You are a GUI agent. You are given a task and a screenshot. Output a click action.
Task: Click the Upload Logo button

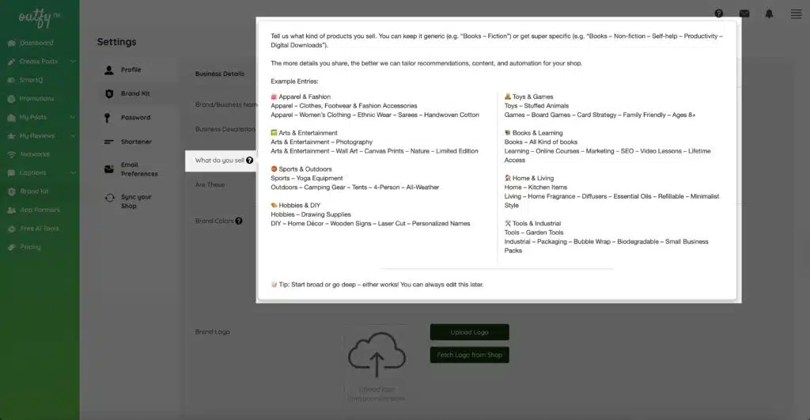[469, 332]
